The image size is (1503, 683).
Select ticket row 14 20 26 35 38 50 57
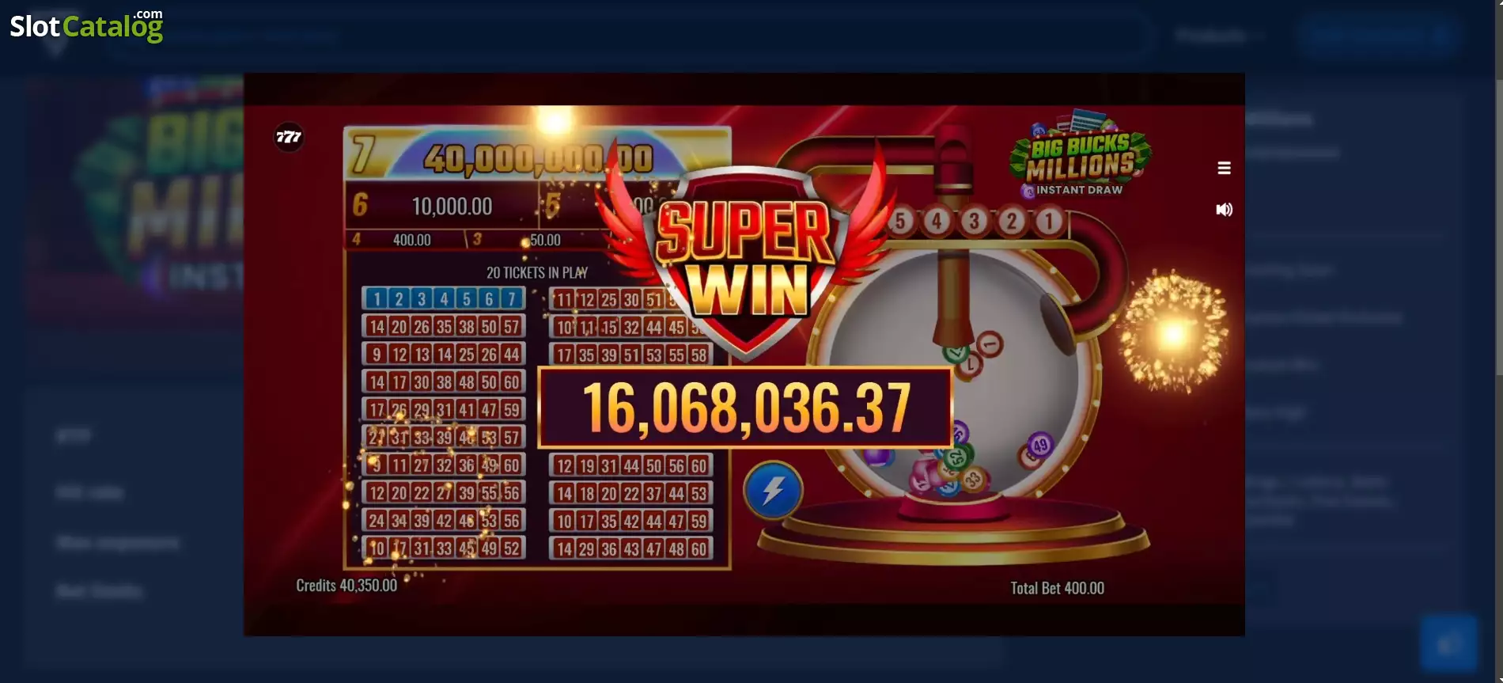(x=444, y=326)
